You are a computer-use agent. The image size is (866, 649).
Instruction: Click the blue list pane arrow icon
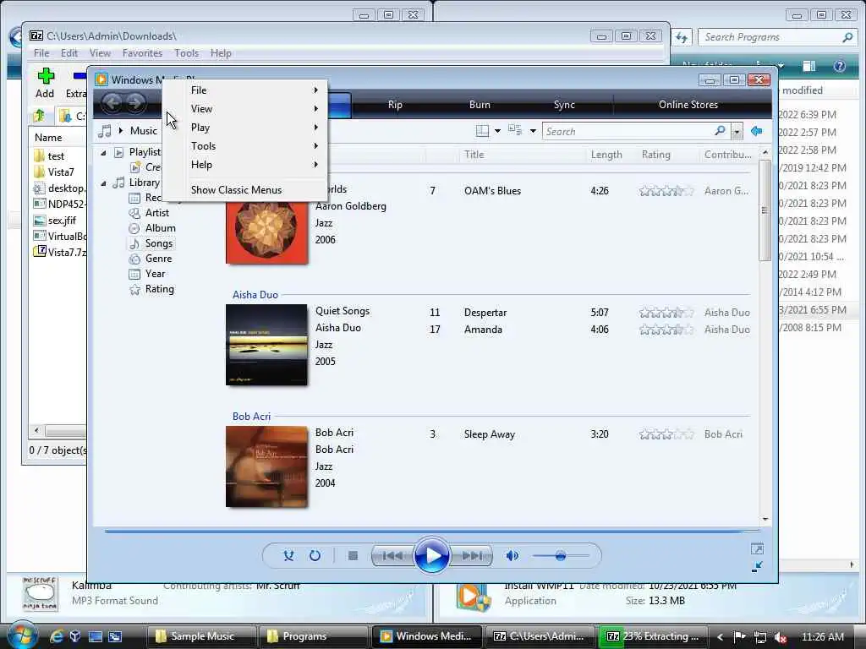point(757,131)
